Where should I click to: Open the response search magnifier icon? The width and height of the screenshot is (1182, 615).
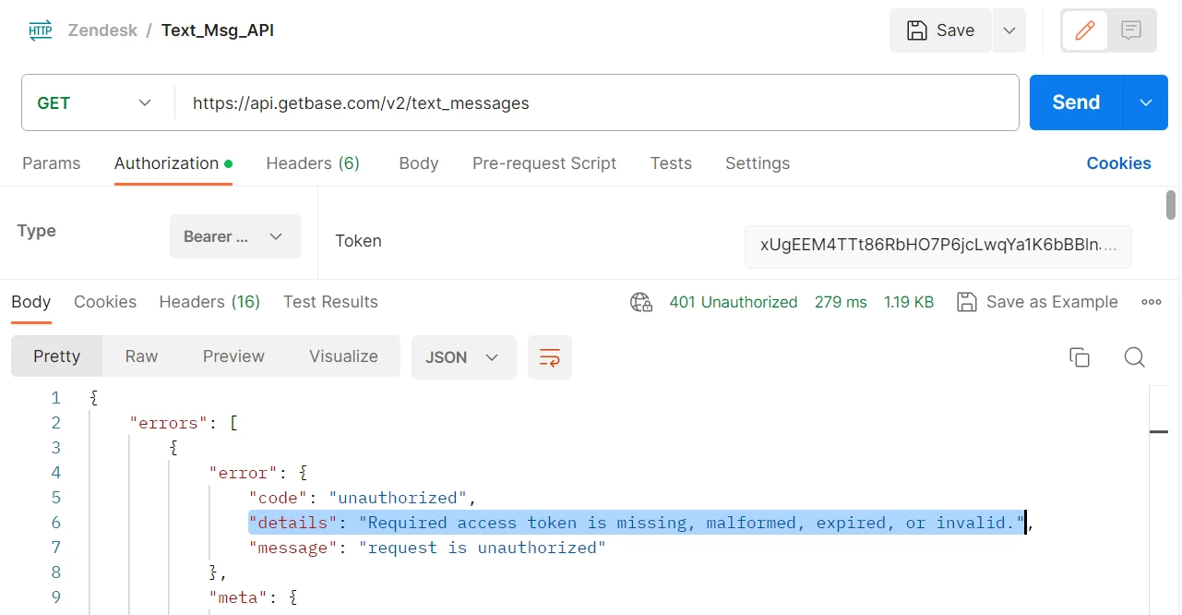(x=1135, y=357)
